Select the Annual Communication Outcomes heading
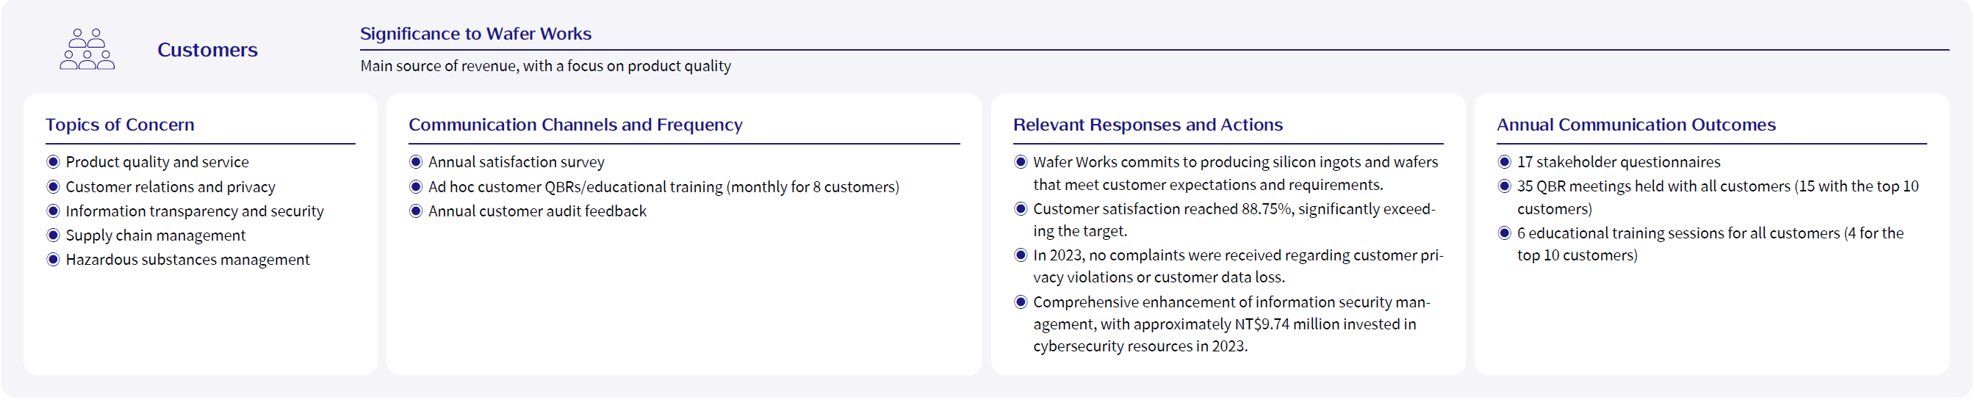1975x402 pixels. [1637, 125]
